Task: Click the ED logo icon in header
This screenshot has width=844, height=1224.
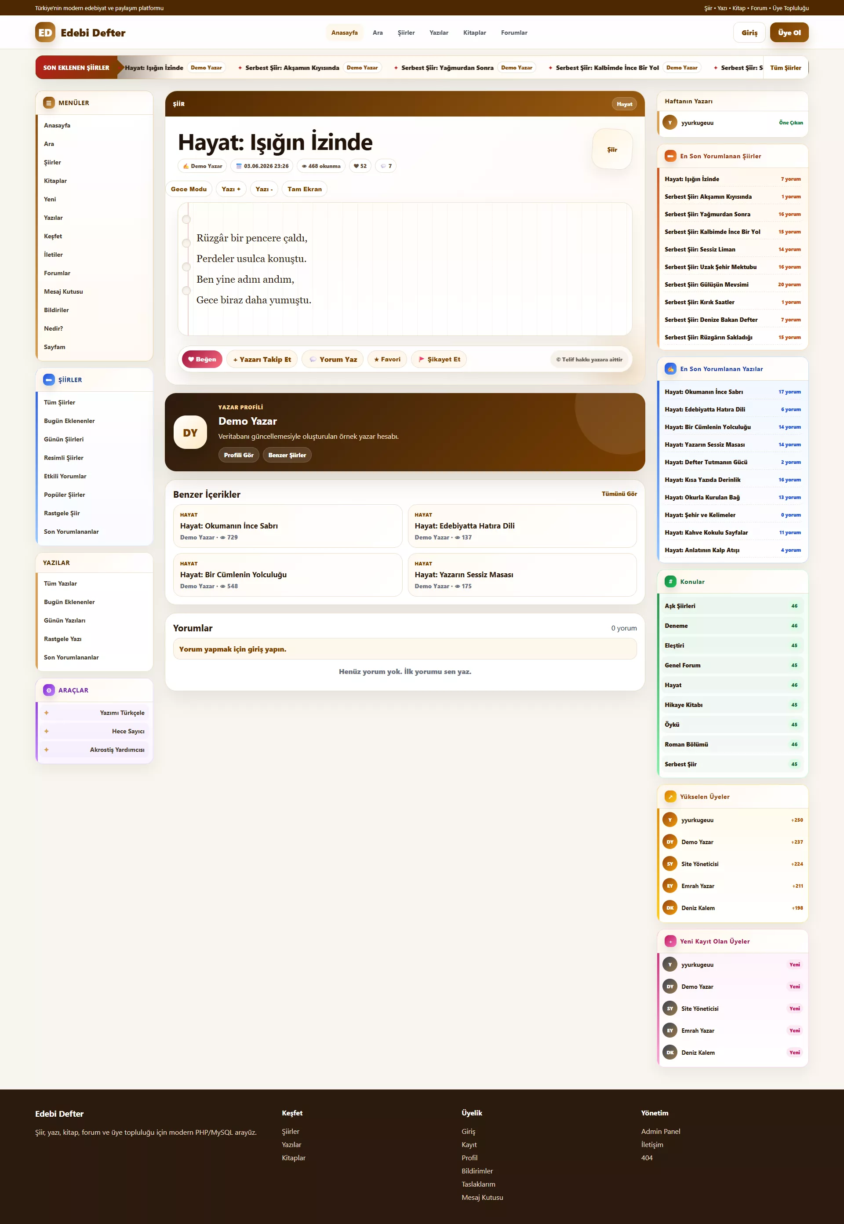Action: point(45,32)
